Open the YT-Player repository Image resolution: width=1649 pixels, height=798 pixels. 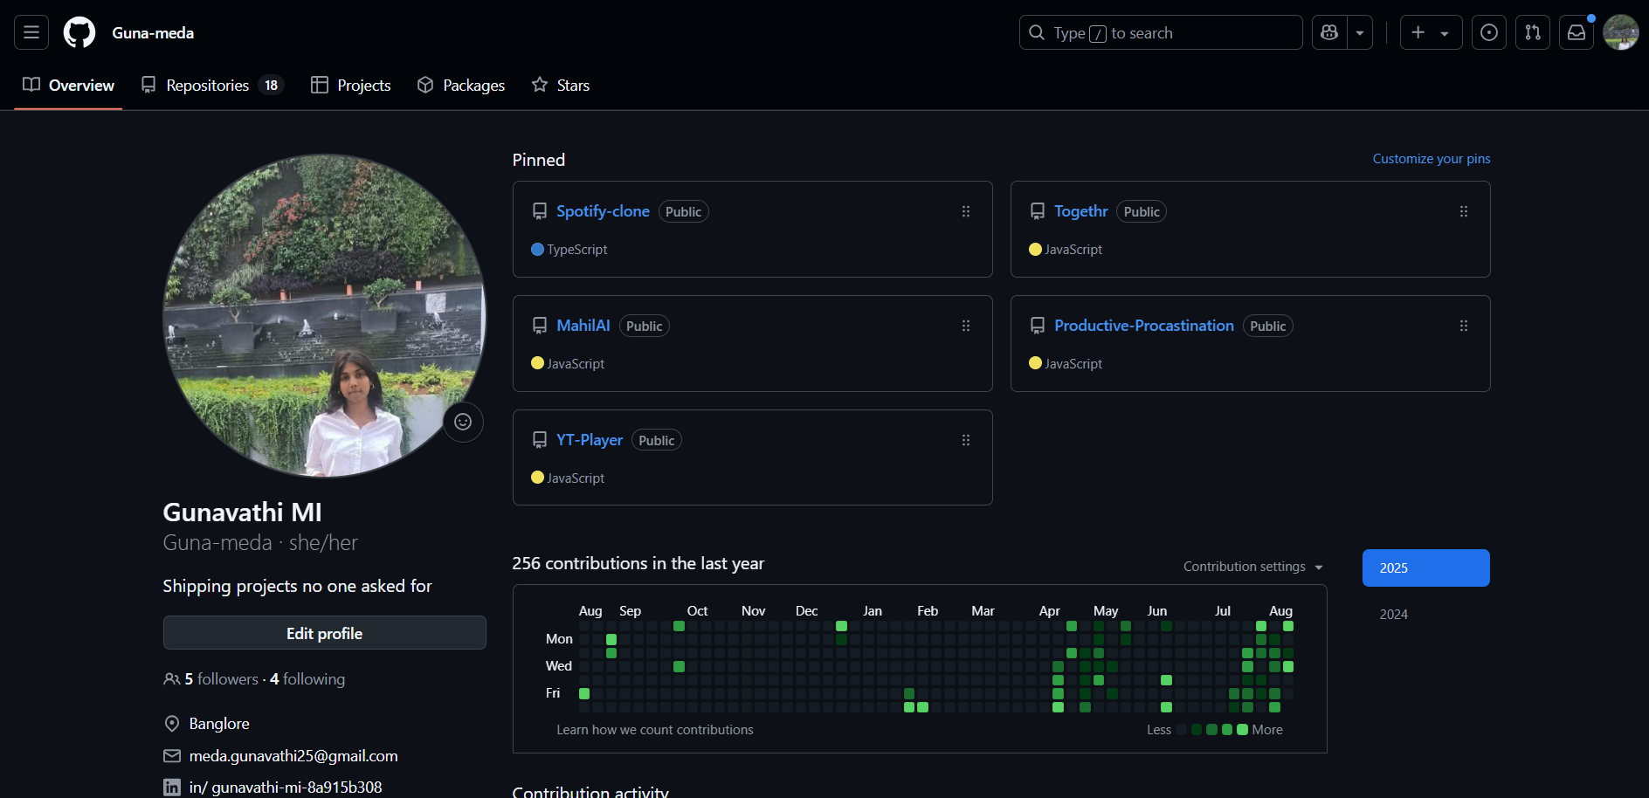tap(590, 440)
